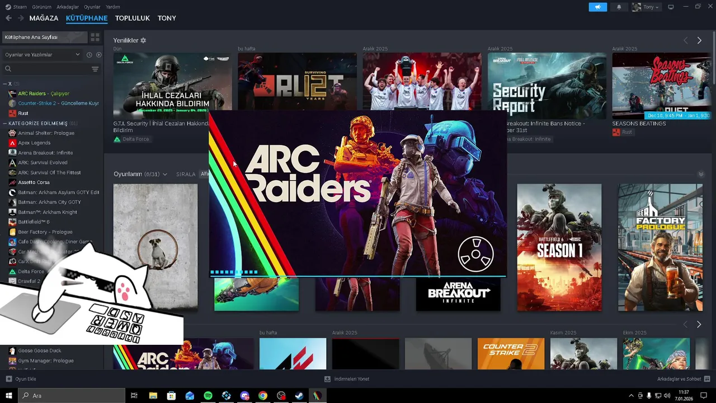Show next Yenilikler news items
The image size is (716, 403).
(699, 40)
